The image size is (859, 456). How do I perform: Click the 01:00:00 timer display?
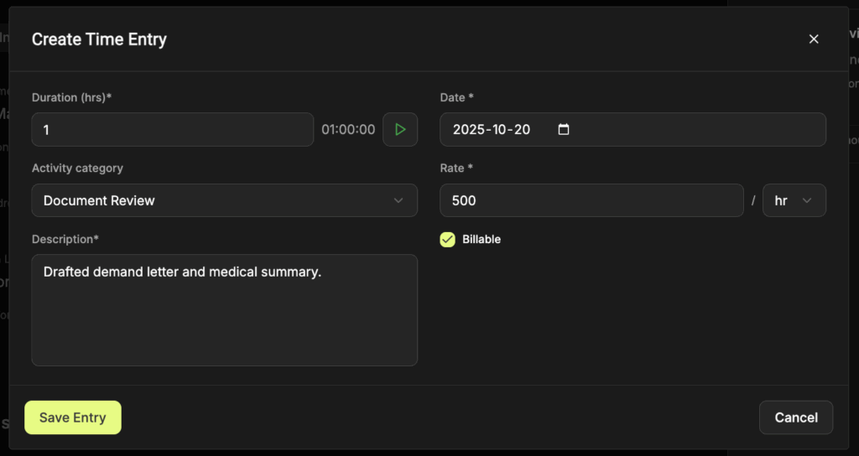[348, 130]
